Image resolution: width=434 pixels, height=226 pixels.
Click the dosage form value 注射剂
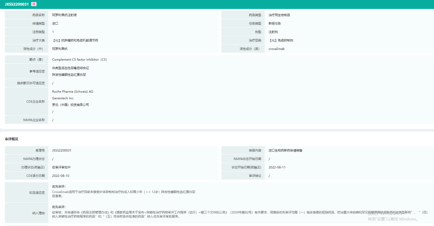(x=273, y=32)
